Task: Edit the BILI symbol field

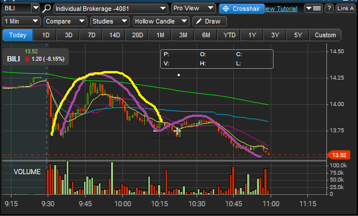Action: point(17,9)
